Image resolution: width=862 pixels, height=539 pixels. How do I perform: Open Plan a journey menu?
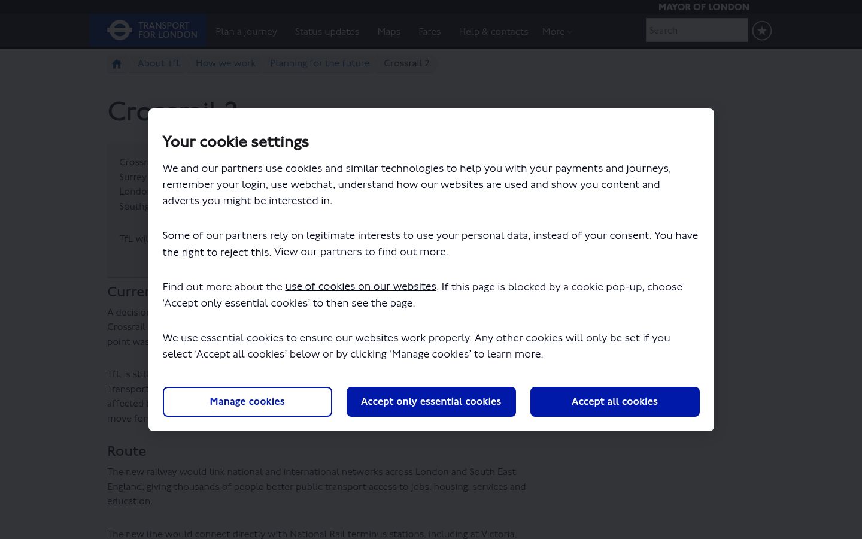246,32
